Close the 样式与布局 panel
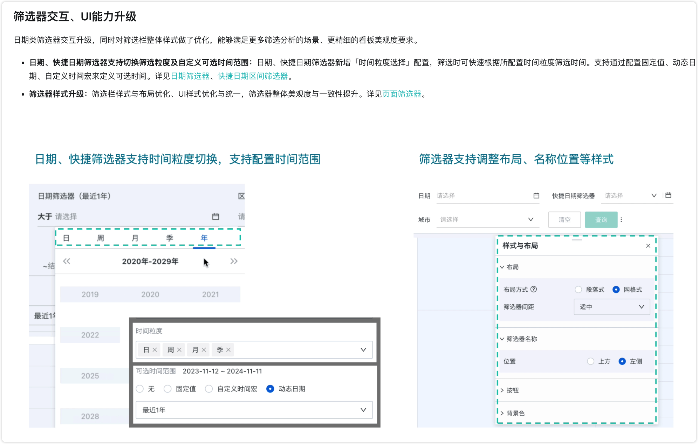 pyautogui.click(x=648, y=246)
